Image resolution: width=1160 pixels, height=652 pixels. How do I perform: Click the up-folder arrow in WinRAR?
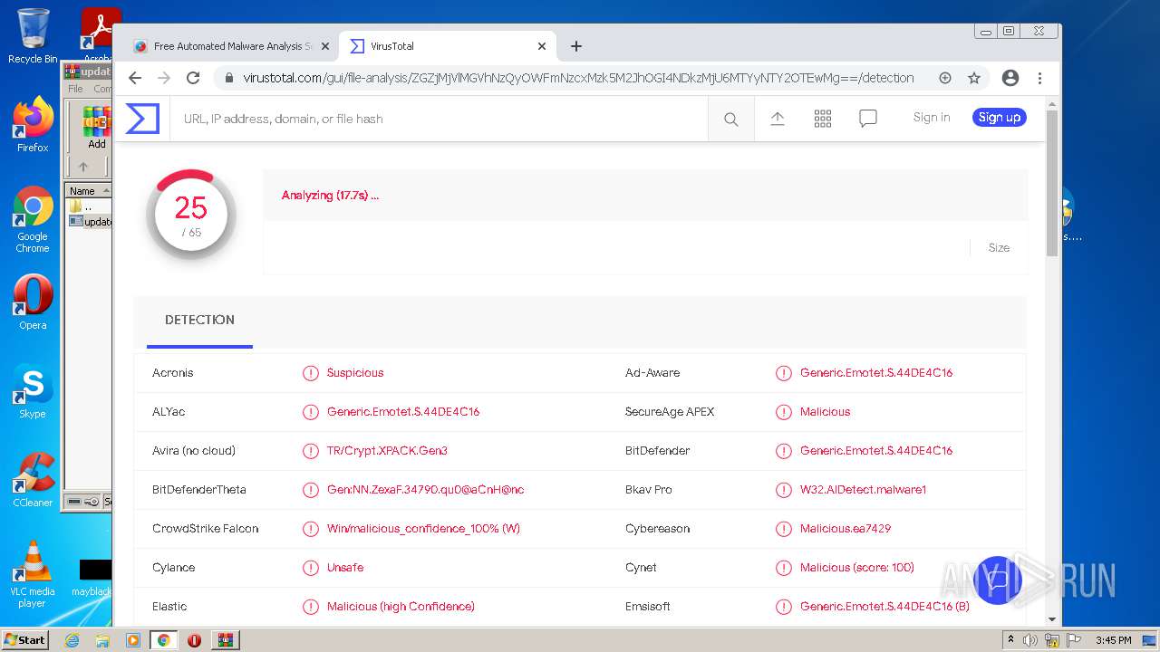pyautogui.click(x=83, y=167)
